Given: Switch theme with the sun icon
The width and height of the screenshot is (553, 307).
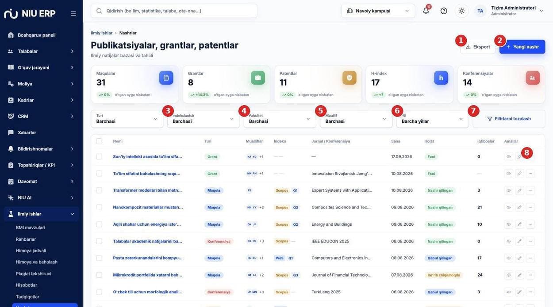Looking at the screenshot, I should (462, 11).
